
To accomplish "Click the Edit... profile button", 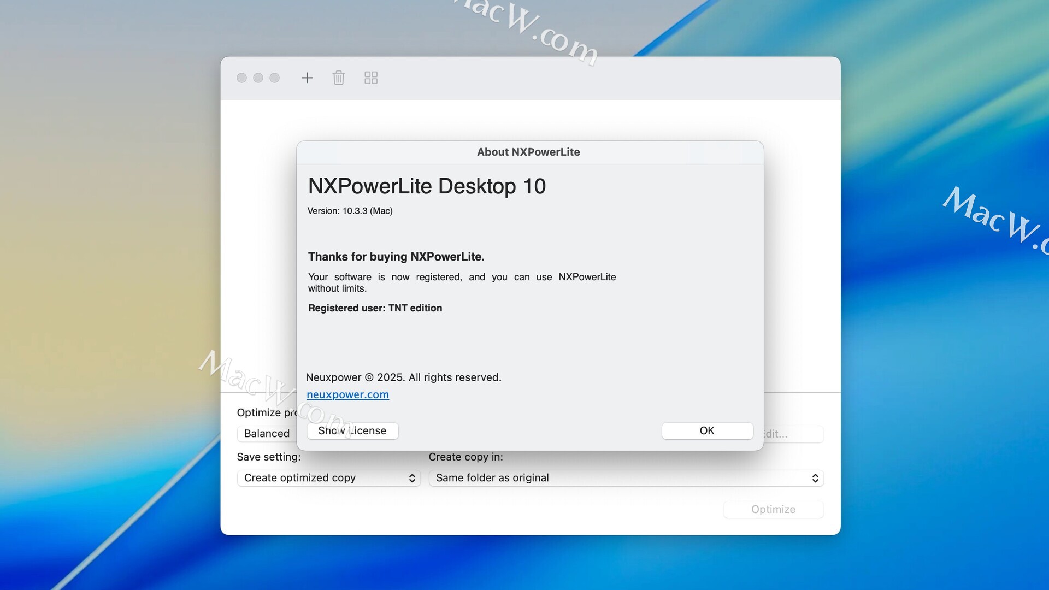I will [793, 434].
